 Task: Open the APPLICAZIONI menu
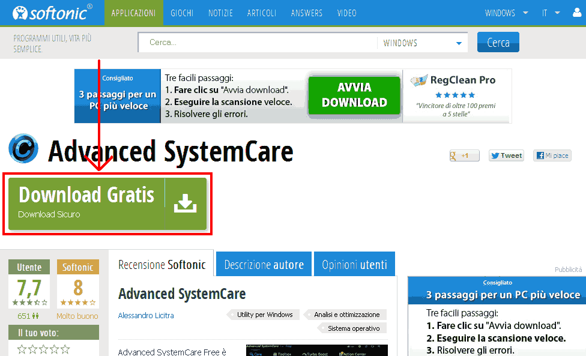[x=133, y=13]
